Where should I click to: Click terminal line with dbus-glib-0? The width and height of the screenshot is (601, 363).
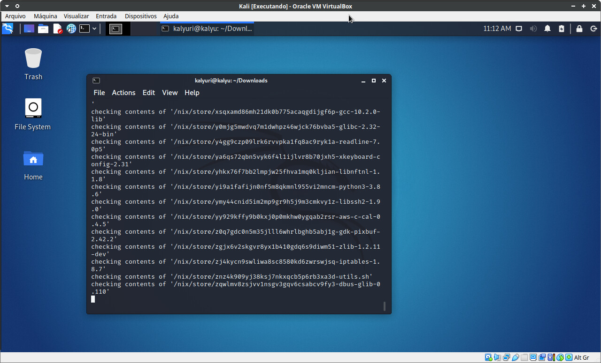click(x=236, y=284)
